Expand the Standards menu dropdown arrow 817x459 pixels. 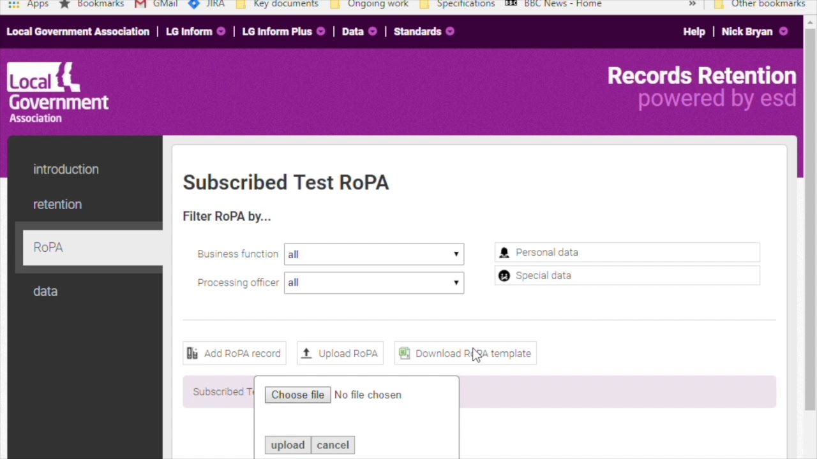(450, 31)
